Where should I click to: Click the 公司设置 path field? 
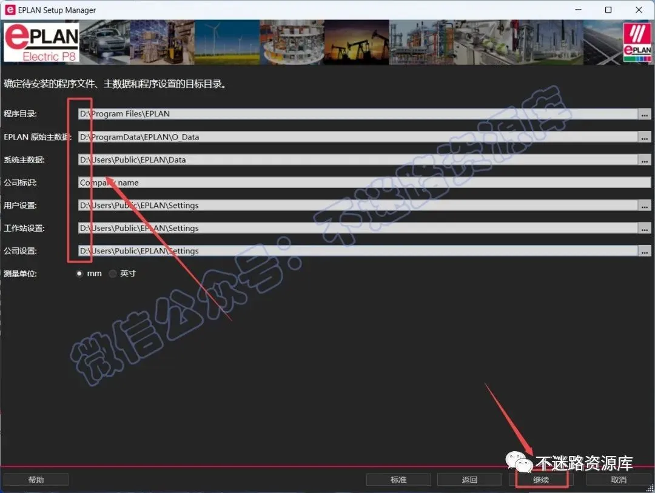point(358,250)
